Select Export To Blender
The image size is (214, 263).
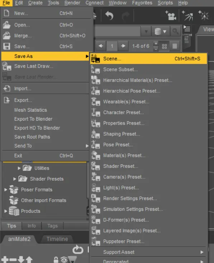point(46,119)
